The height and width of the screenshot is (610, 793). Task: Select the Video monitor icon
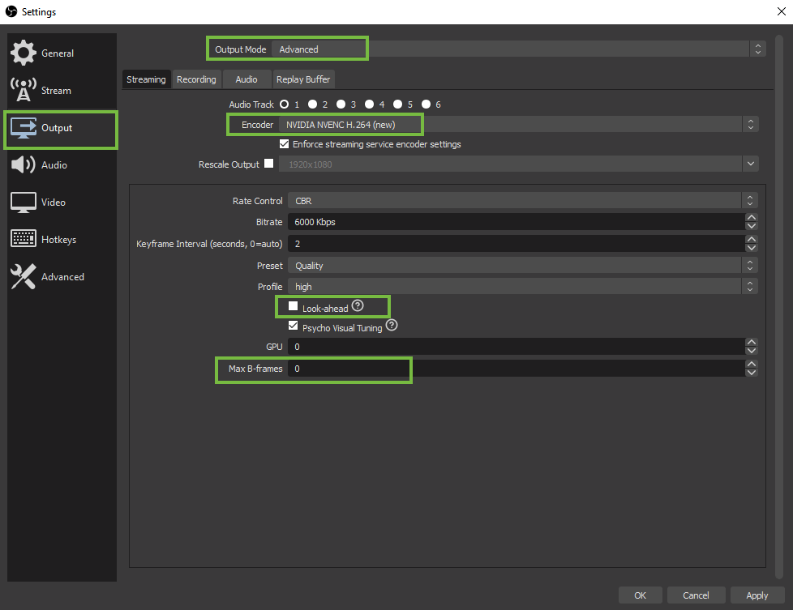(x=24, y=202)
